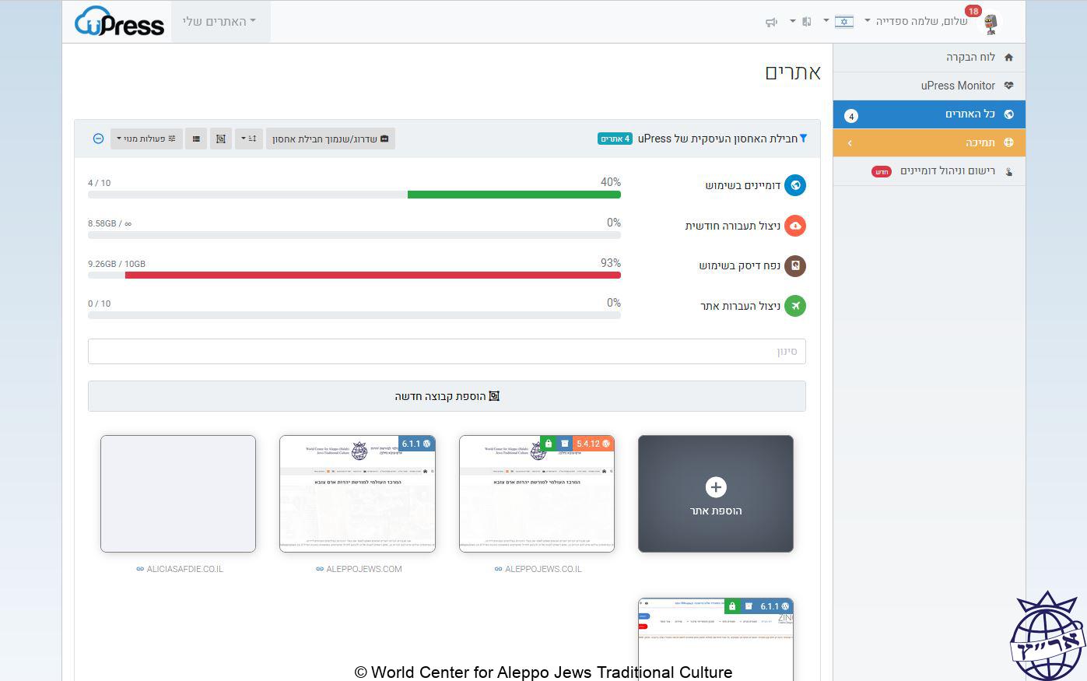Click the domains in use globe icon
This screenshot has height=681, width=1087.
[795, 185]
